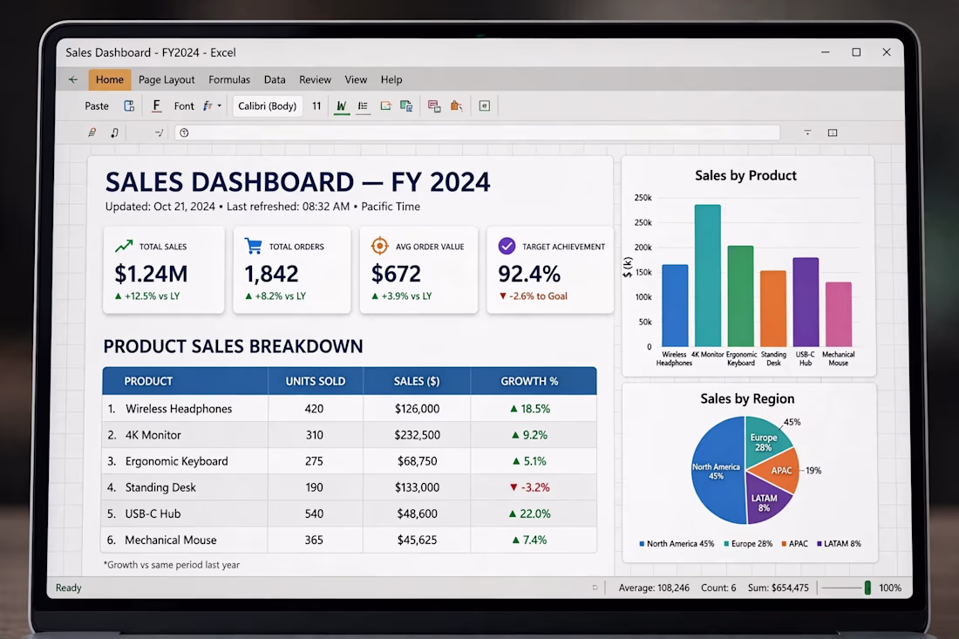
Task: Select the "$232,500" sales cell
Action: click(417, 435)
